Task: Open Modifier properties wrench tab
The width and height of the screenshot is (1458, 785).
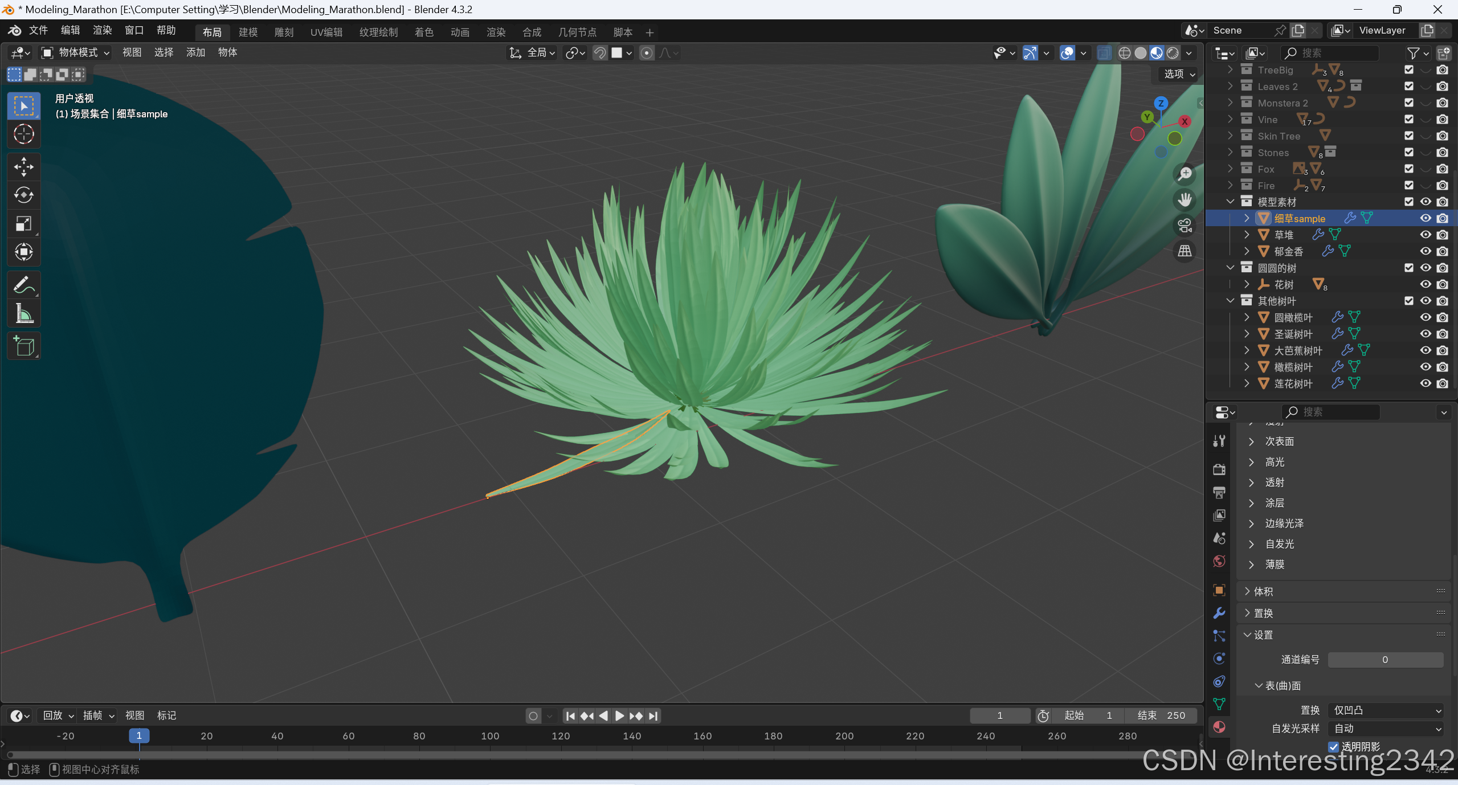Action: [x=1219, y=613]
